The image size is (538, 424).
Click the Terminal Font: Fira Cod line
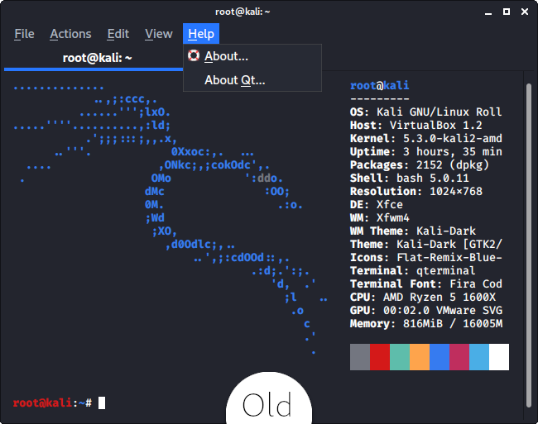tap(425, 284)
